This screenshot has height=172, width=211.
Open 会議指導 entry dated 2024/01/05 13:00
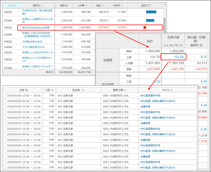click(x=145, y=106)
